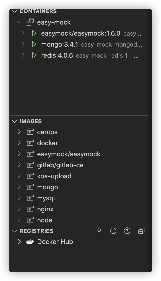Image resolution: width=161 pixels, height=281 pixels.
Task: Click the Docker Hub whale icon
Action: pyautogui.click(x=30, y=242)
